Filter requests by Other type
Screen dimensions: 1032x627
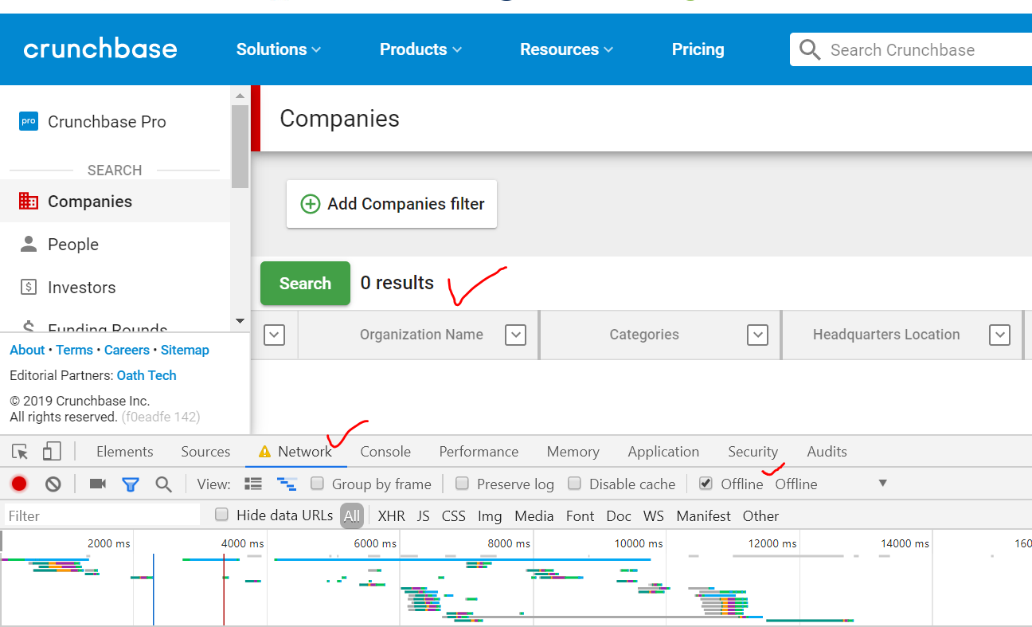pyautogui.click(x=760, y=515)
